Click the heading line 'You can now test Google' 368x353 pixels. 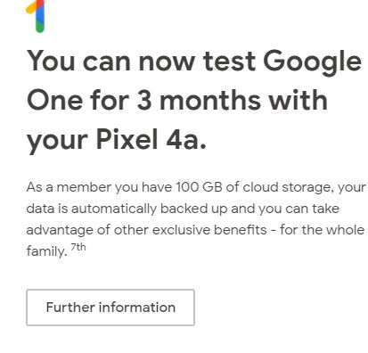(x=194, y=63)
